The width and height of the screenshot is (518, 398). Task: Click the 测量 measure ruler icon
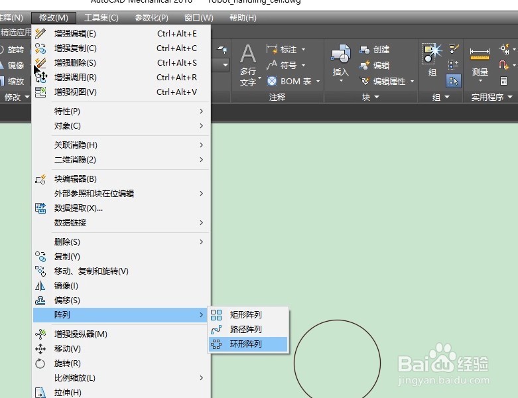(x=480, y=54)
